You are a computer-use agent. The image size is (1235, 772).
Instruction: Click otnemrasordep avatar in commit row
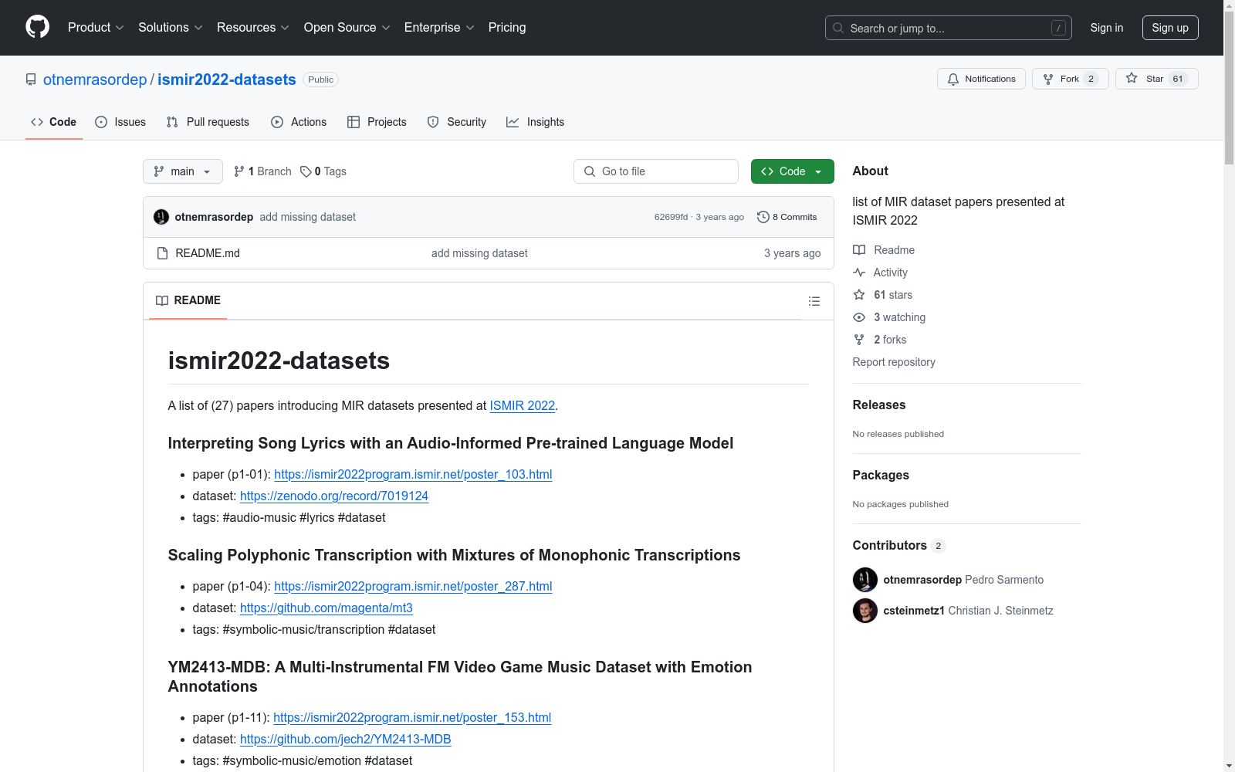[x=161, y=217]
